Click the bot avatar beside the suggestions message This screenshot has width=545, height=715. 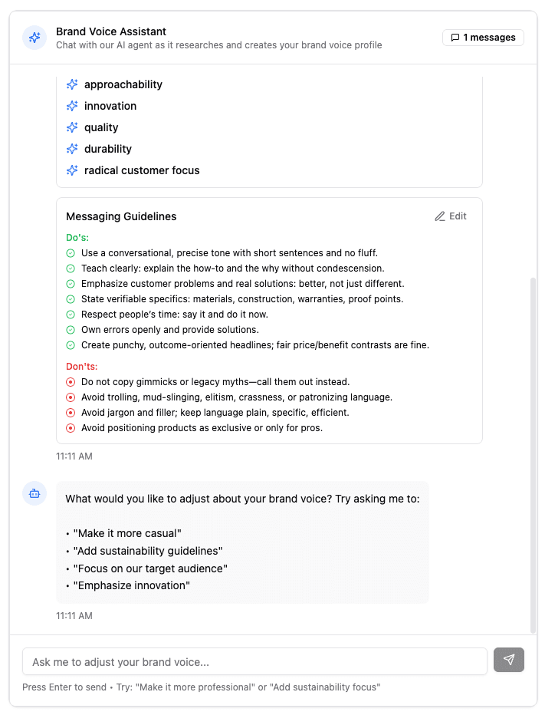(34, 493)
